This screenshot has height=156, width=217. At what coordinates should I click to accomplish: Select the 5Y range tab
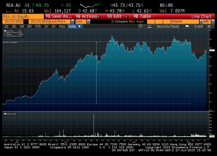coord(54,26)
